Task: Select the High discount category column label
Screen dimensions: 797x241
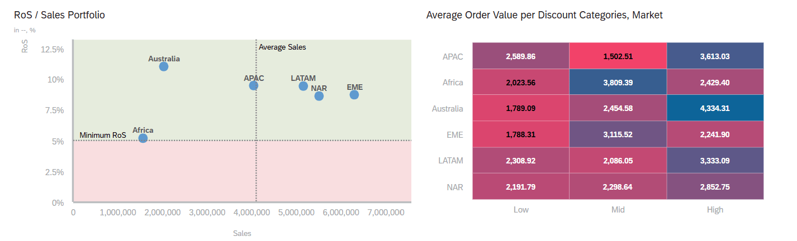Action: (x=715, y=210)
